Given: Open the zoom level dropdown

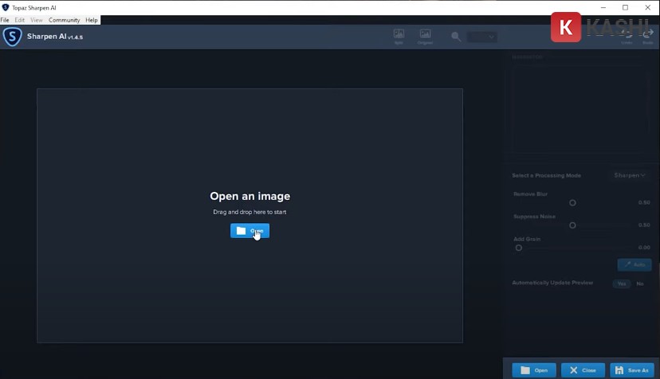Looking at the screenshot, I should (482, 37).
